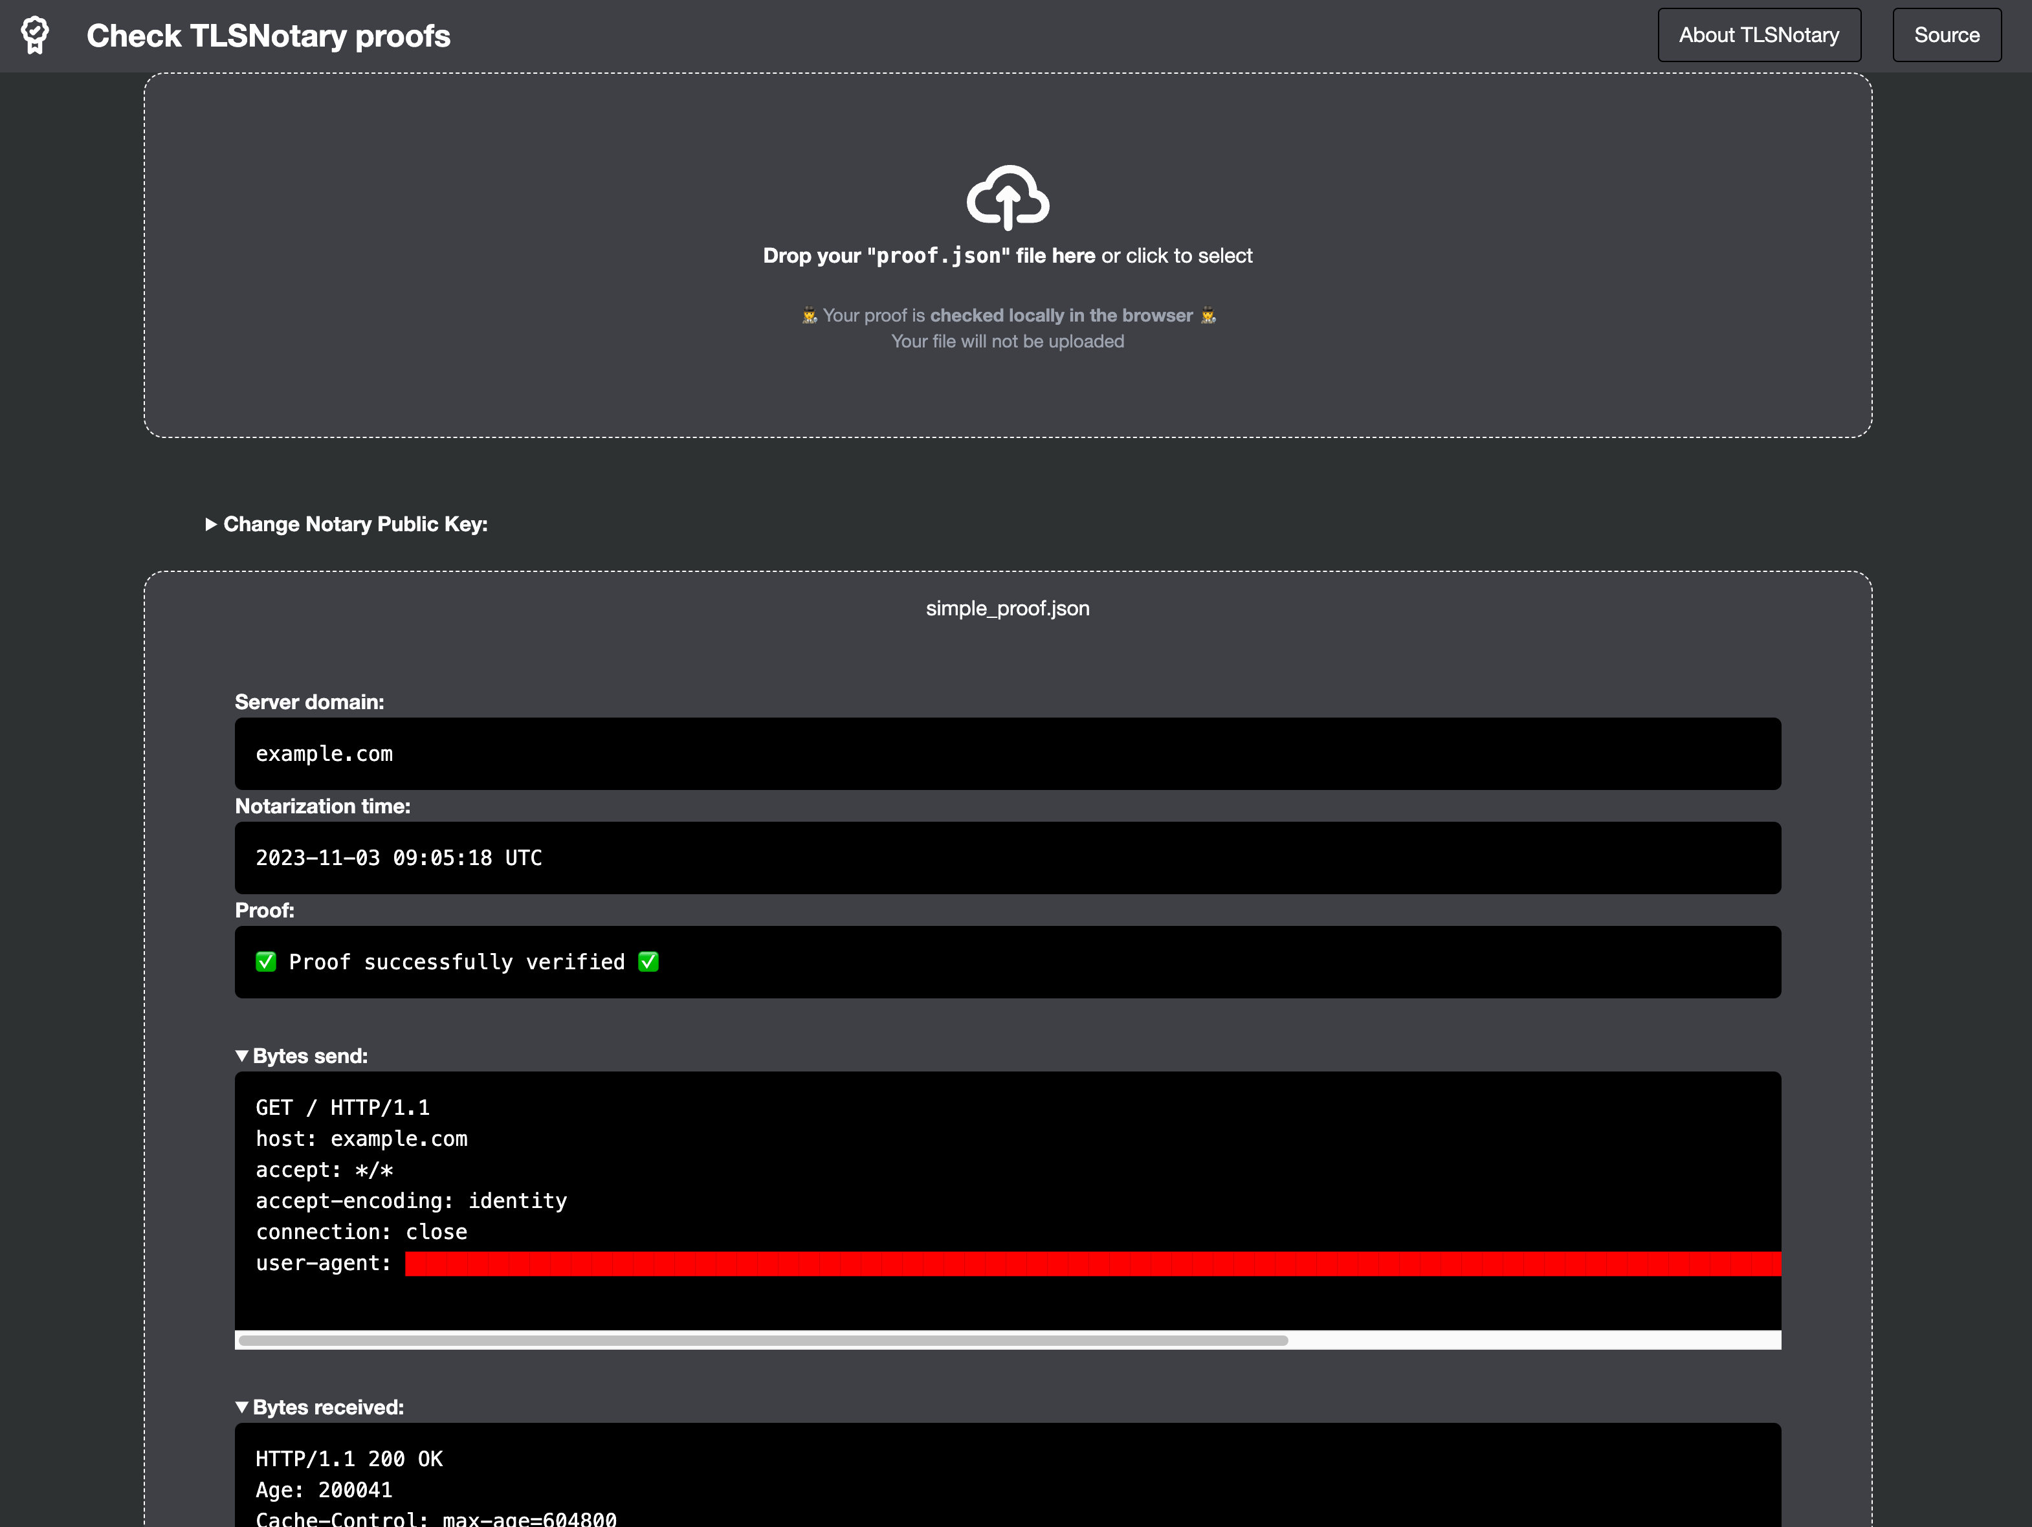
Task: Click the left green checkmark in Proof field
Action: click(265, 961)
